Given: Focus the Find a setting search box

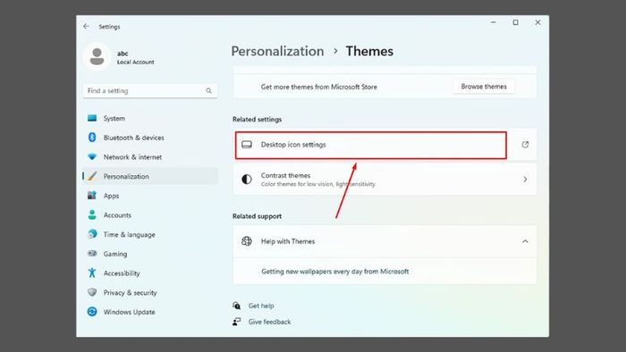Looking at the screenshot, I should pos(150,91).
